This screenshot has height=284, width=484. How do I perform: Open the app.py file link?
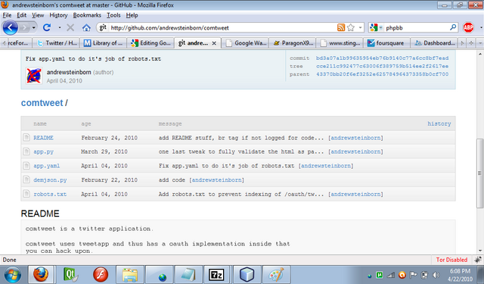[44, 151]
